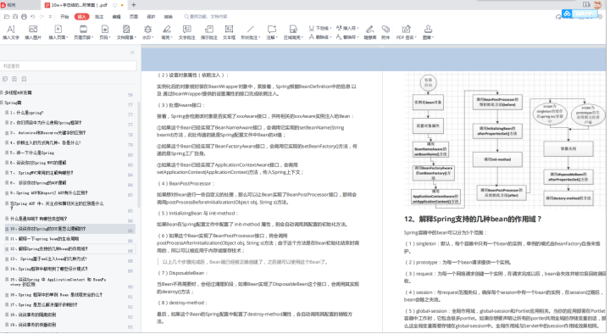This screenshot has width=610, height=334.
Task: Click the blue cloud upload badge button
Action: (579, 14)
